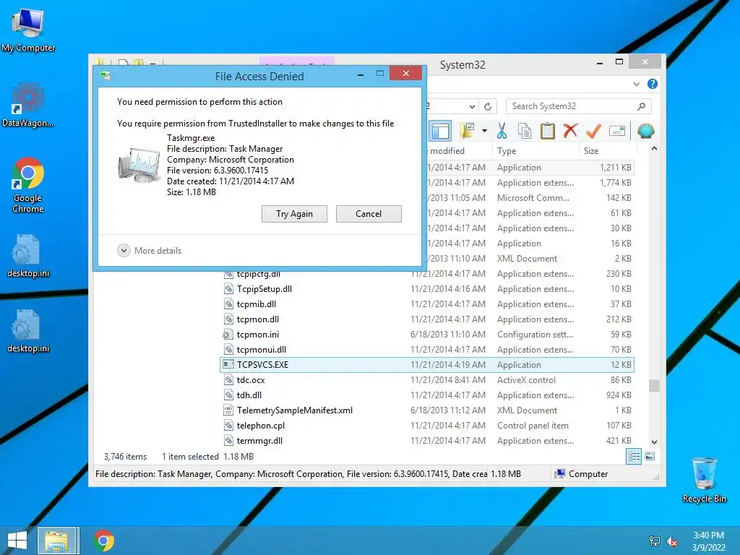Click the 'Configuration sett...' type cell
The image size is (740, 555).
[x=535, y=334]
